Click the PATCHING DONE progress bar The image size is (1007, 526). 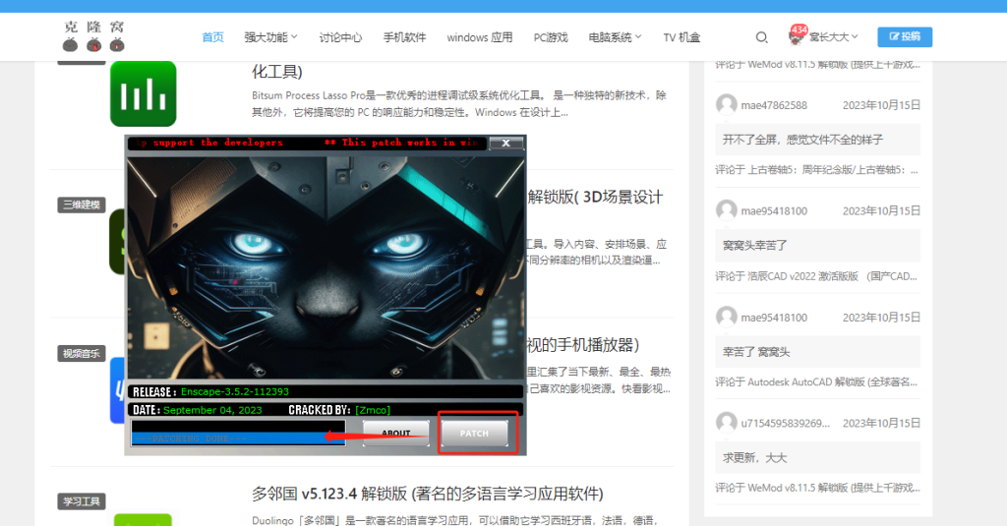[x=238, y=438]
